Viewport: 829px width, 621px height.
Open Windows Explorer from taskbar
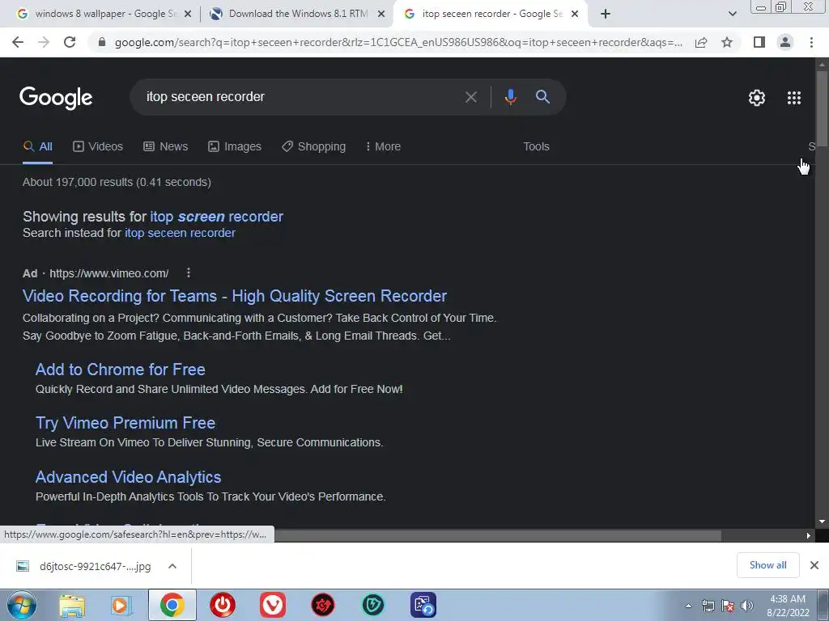click(72, 606)
